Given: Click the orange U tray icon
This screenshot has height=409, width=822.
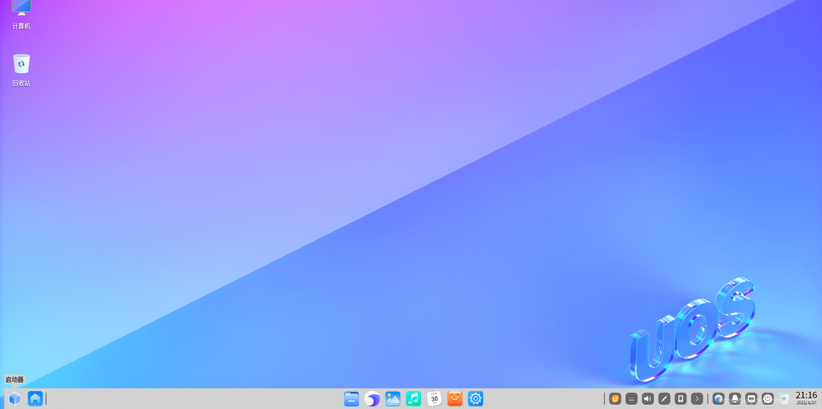Looking at the screenshot, I should [x=615, y=399].
